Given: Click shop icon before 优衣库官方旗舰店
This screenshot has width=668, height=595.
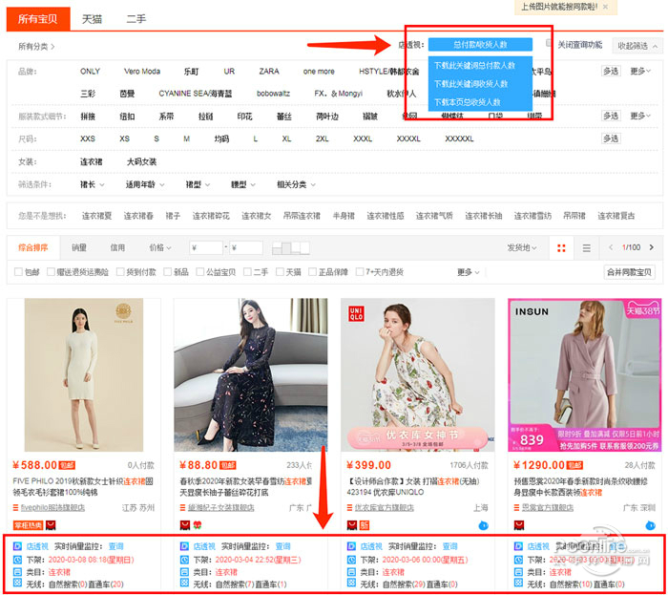Looking at the screenshot, I should coord(350,508).
